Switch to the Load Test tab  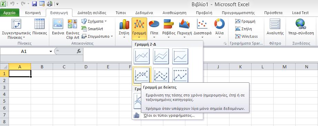point(300,13)
